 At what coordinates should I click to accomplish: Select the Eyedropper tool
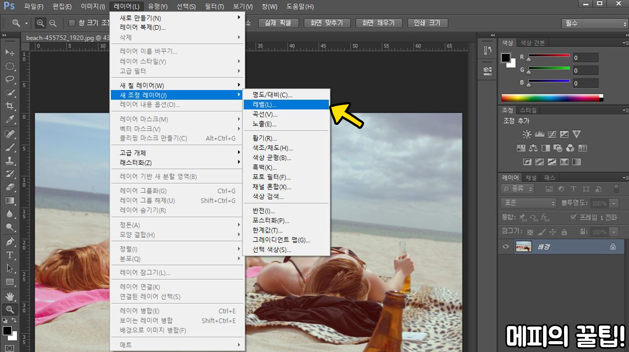[10, 119]
